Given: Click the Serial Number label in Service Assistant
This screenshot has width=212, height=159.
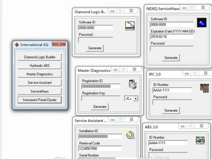Looking at the screenshot, I should 89,155.
